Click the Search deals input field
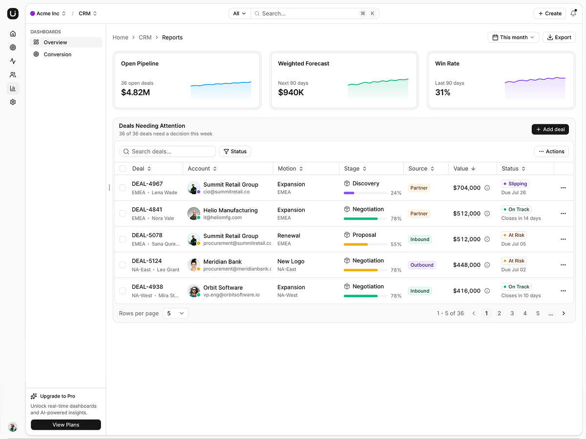Image resolution: width=586 pixels, height=439 pixels. pyautogui.click(x=167, y=151)
